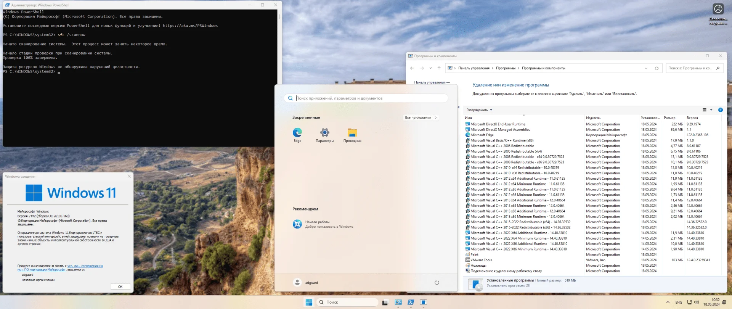This screenshot has height=309, width=732.
Task: Click the ENG language indicator
Action: [679, 302]
